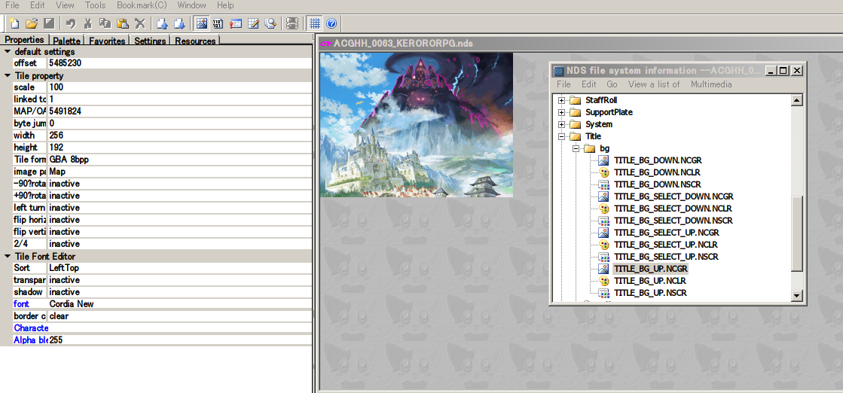
Task: Click the Open file folder icon
Action: [x=32, y=23]
